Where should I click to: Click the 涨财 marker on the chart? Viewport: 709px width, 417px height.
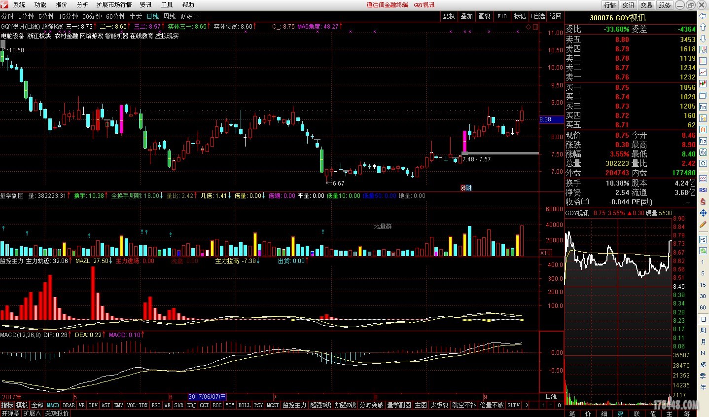tap(466, 188)
